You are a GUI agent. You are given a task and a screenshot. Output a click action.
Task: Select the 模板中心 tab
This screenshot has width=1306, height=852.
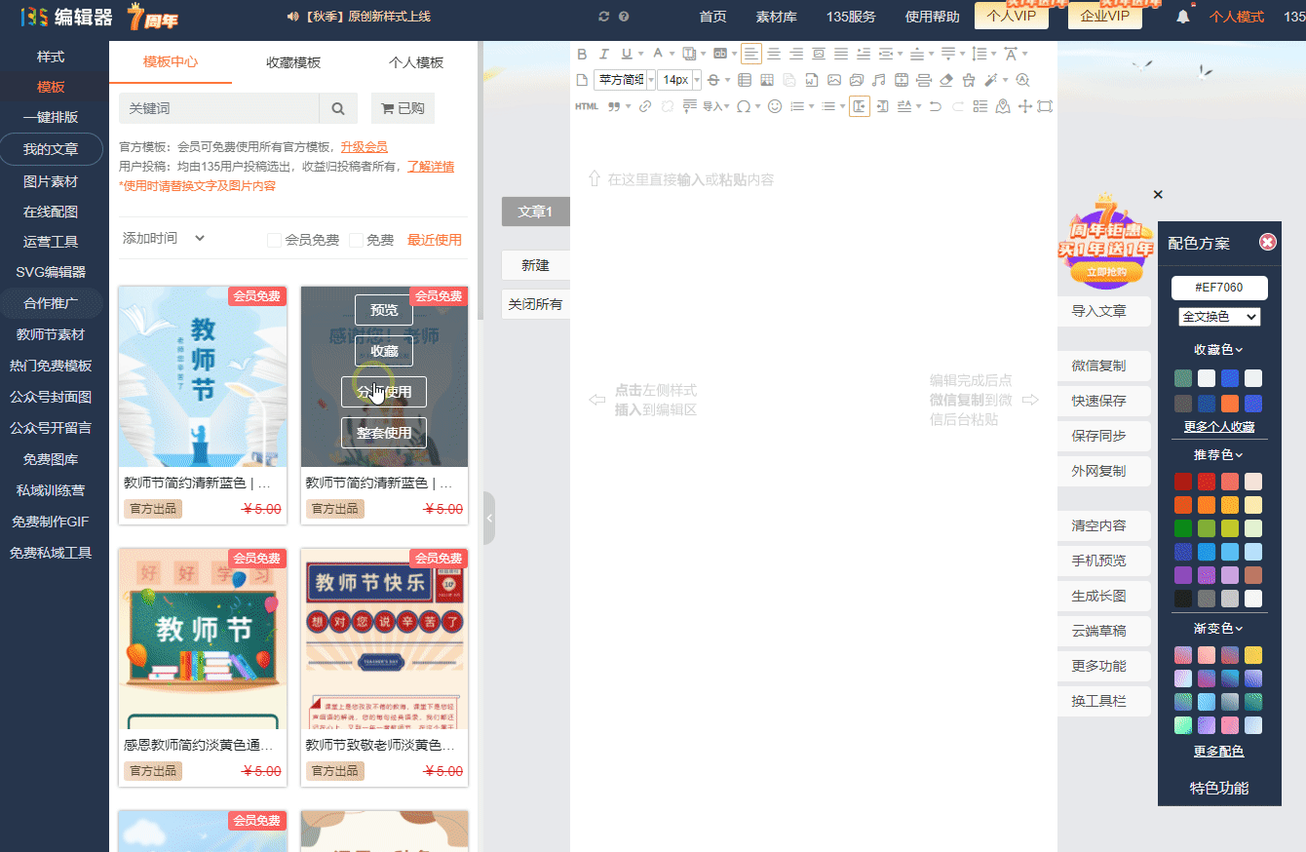[171, 62]
